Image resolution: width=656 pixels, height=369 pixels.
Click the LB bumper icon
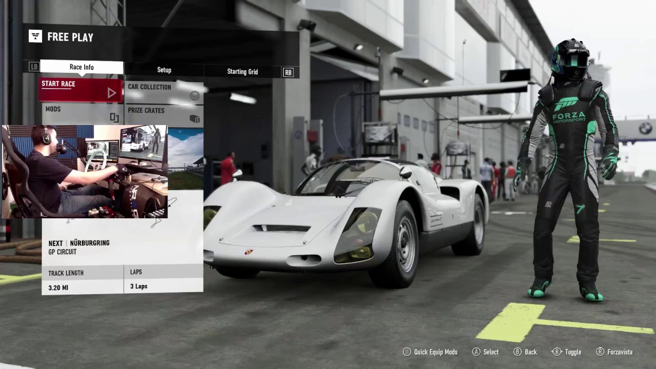34,67
